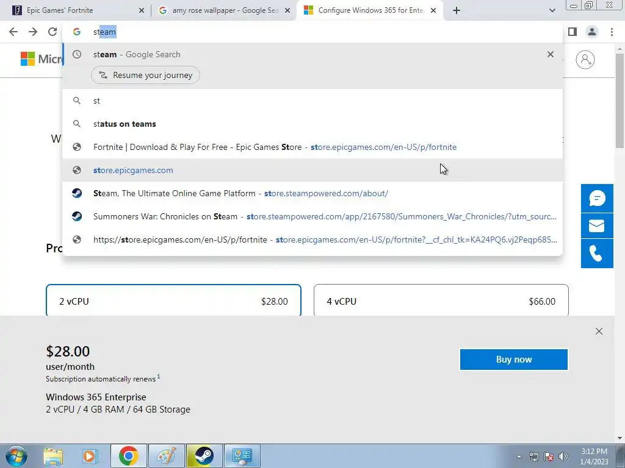Dismiss the pricing banner with its X
This screenshot has height=468, width=625.
599,331
